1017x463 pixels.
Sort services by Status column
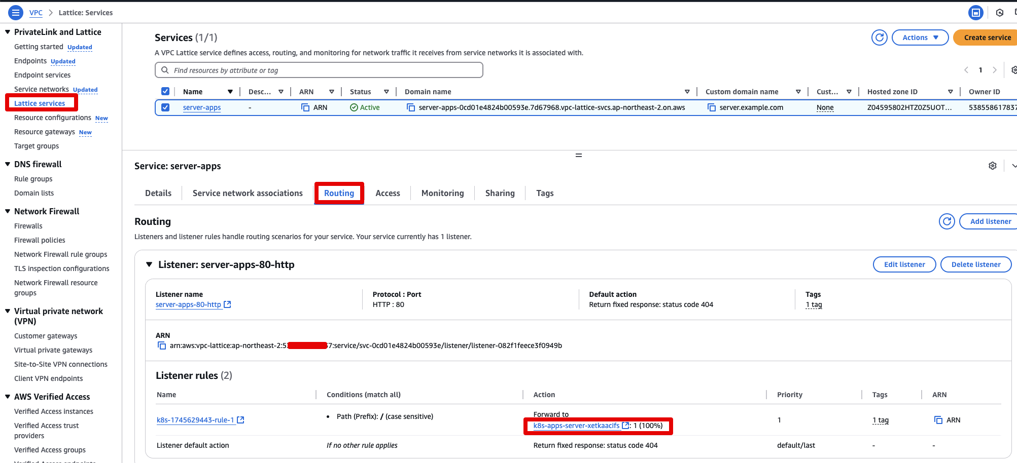(387, 92)
